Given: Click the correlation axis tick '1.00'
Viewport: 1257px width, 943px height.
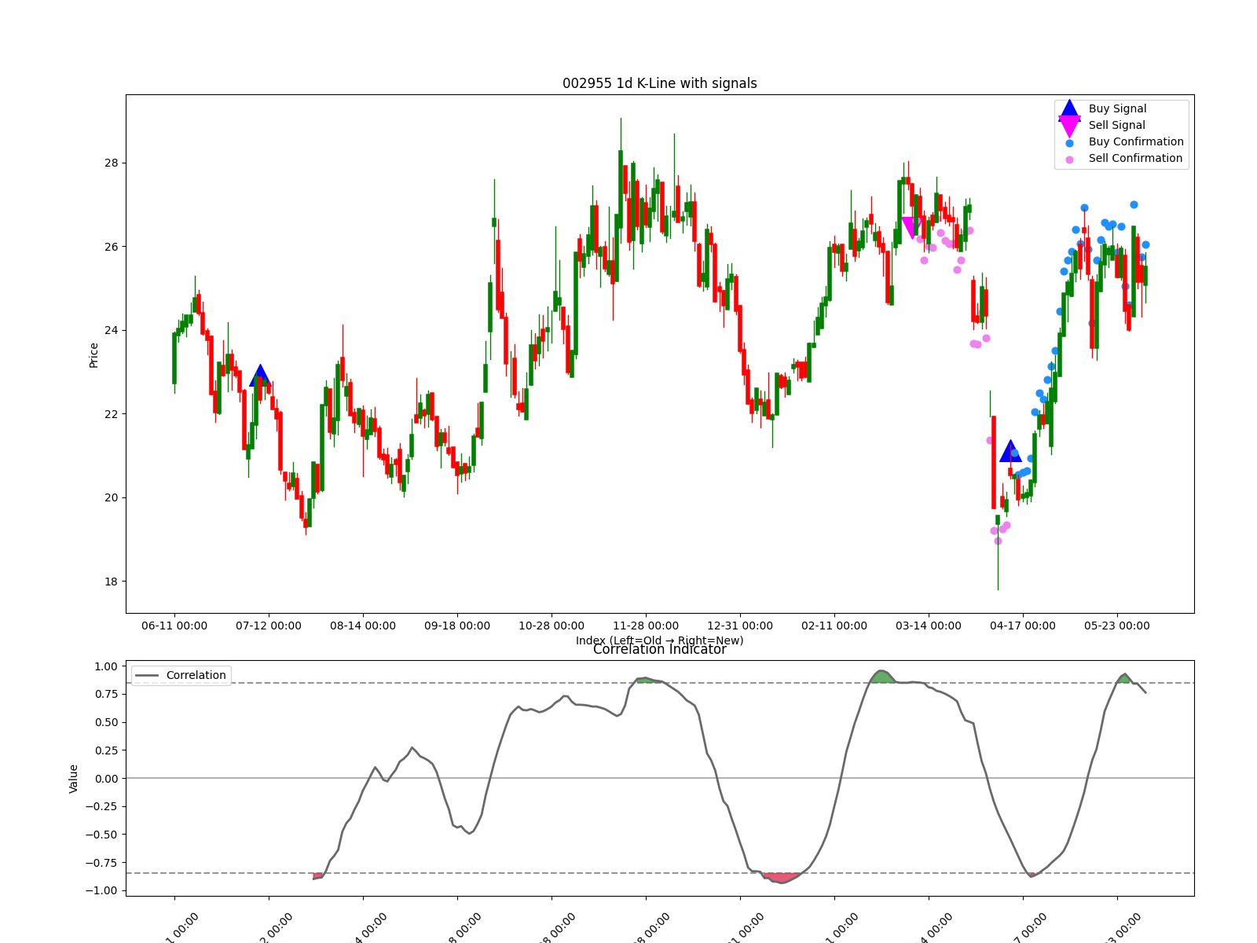Looking at the screenshot, I should click(106, 666).
